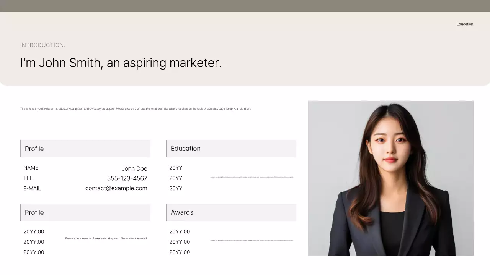
Task: Select the first 20YY entry under Education
Action: (176, 168)
